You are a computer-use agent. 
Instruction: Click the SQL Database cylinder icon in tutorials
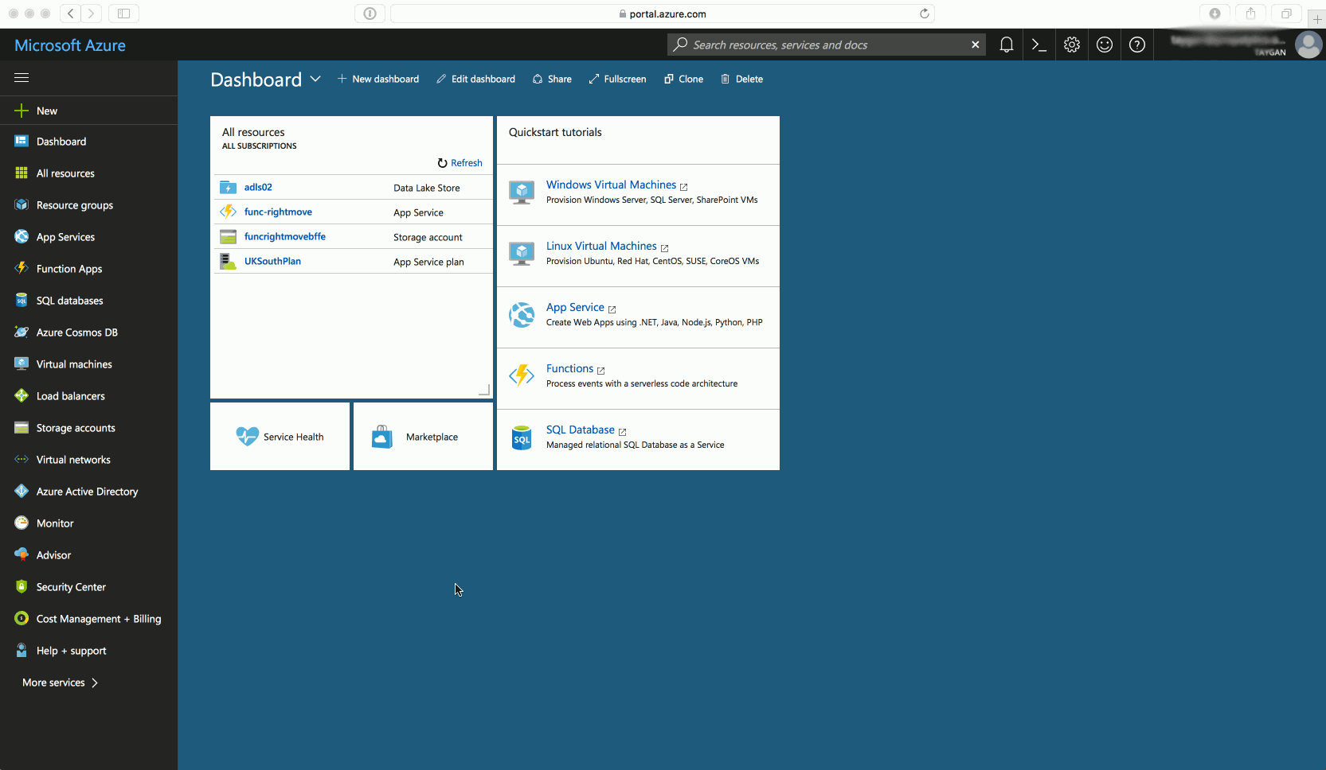point(522,437)
